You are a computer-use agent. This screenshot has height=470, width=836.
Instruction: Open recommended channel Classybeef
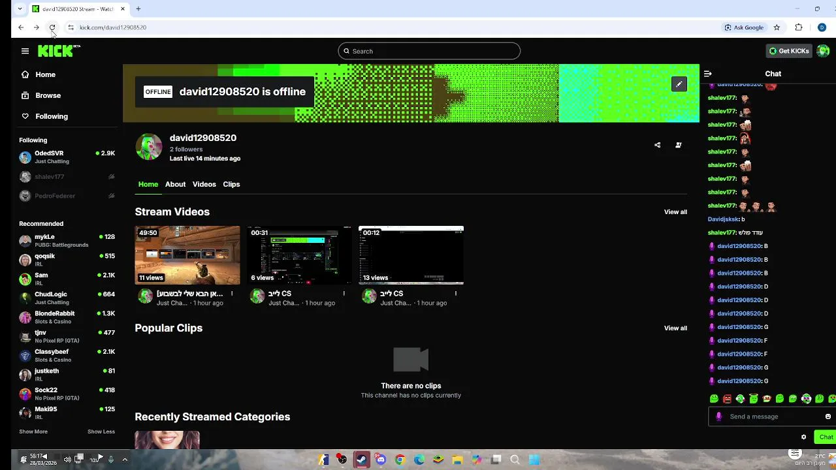[67, 356]
